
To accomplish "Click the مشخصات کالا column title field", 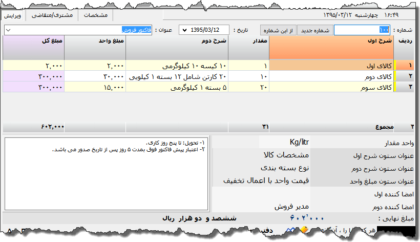I will [x=261, y=155].
